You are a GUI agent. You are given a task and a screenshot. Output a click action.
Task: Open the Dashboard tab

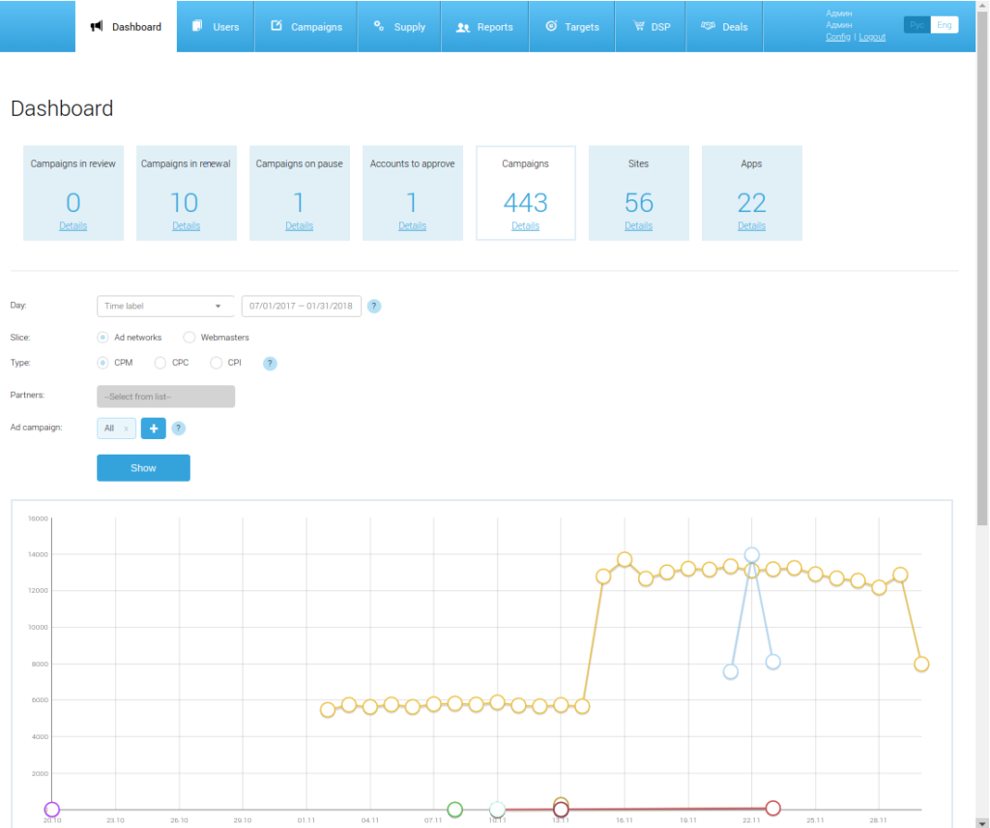click(127, 26)
